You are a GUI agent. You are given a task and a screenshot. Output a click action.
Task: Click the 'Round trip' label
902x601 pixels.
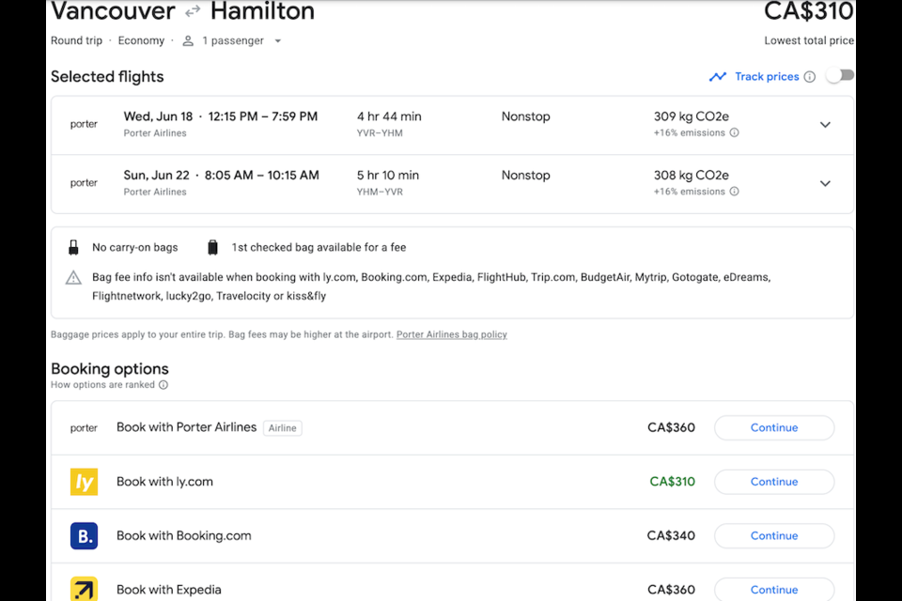pos(76,40)
